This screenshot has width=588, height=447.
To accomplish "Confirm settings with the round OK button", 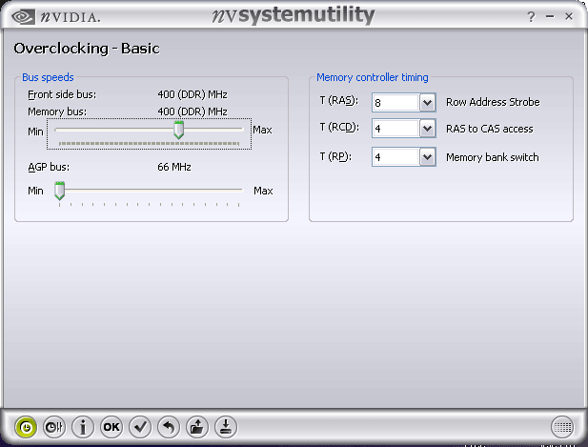I will click(x=112, y=427).
